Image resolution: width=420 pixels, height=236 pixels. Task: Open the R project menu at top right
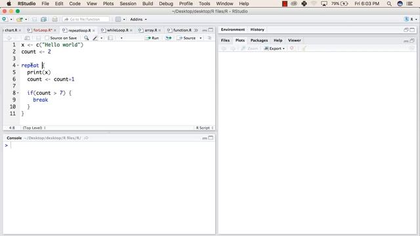411,19
